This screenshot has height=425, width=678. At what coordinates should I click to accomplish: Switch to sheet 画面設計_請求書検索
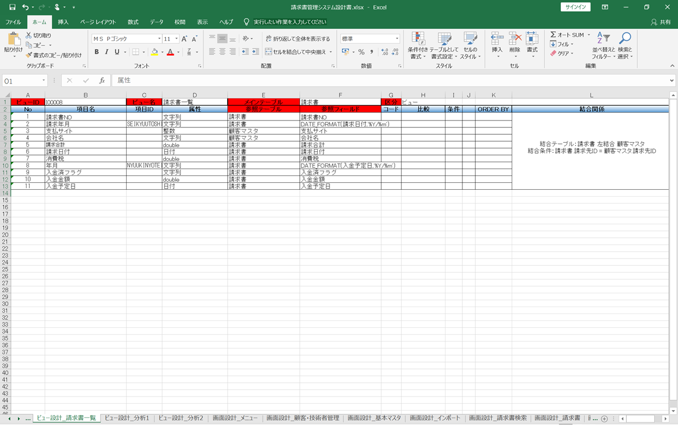(498, 418)
